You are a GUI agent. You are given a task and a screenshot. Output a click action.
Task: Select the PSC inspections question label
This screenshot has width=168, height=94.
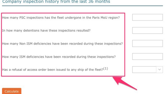tap(61, 18)
